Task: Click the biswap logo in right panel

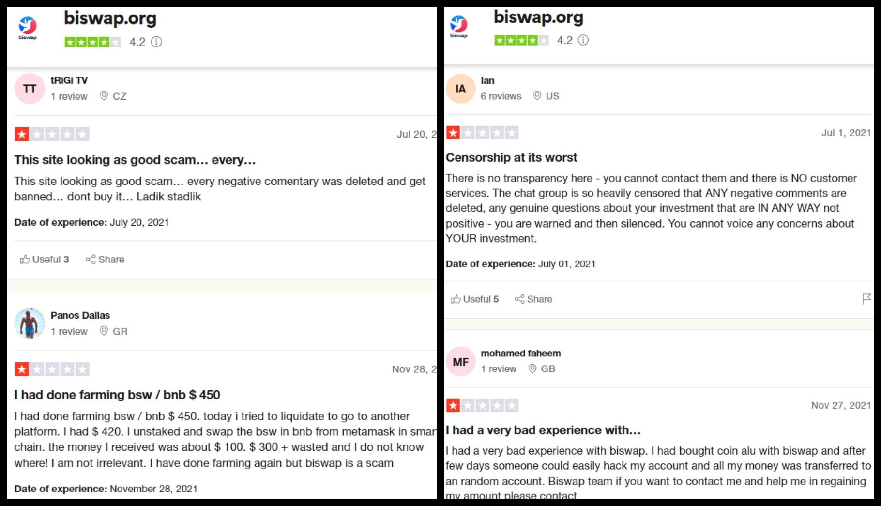Action: tap(458, 27)
